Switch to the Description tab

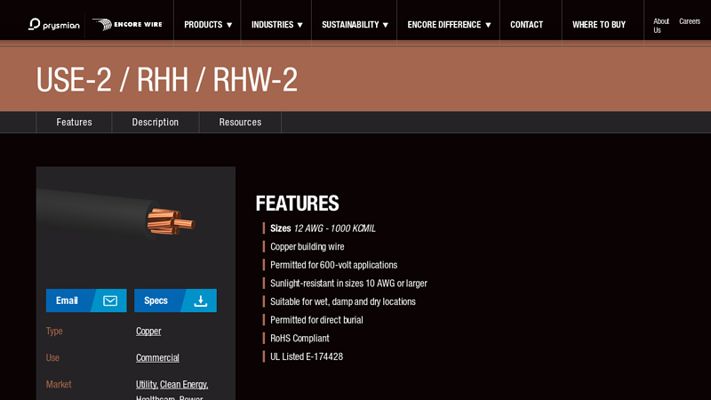[x=155, y=122]
